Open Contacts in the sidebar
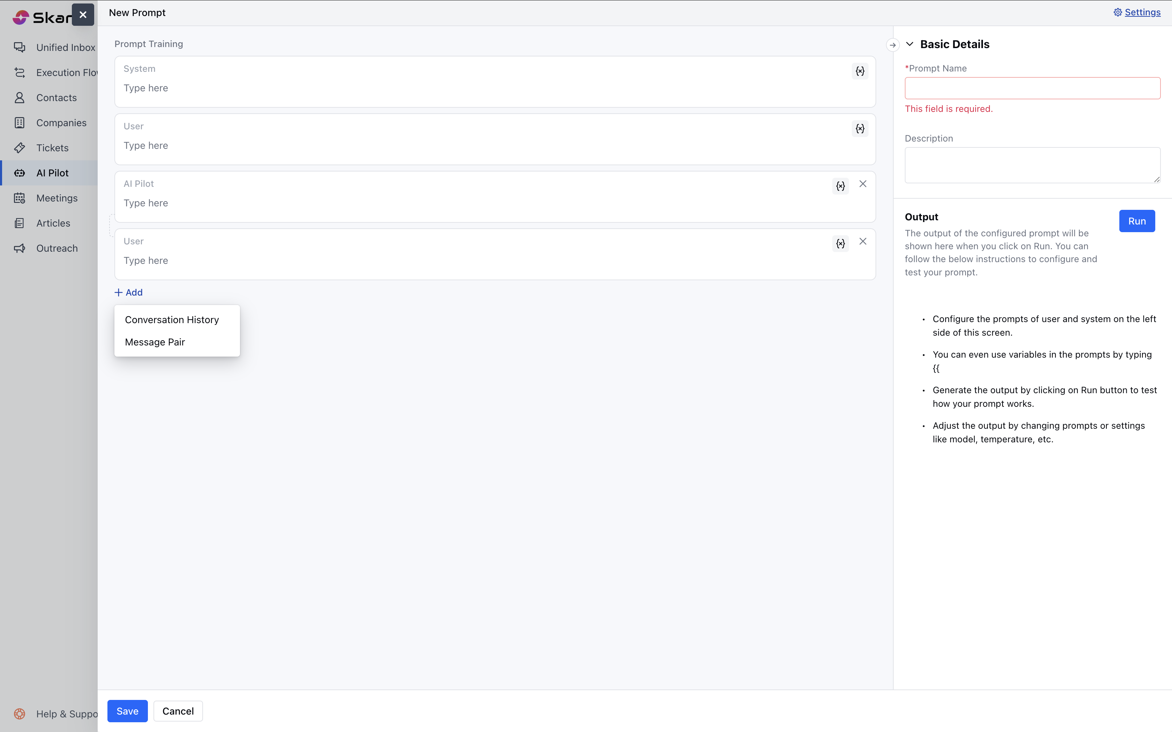 (x=56, y=98)
